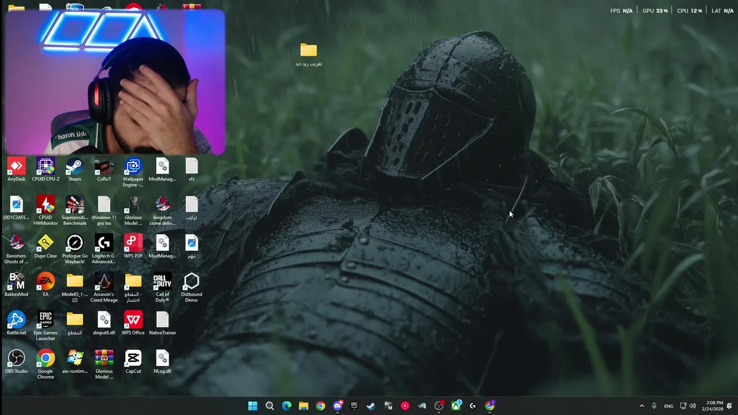The height and width of the screenshot is (415, 738).
Task: Launch CapCut from the desktop
Action: click(133, 362)
